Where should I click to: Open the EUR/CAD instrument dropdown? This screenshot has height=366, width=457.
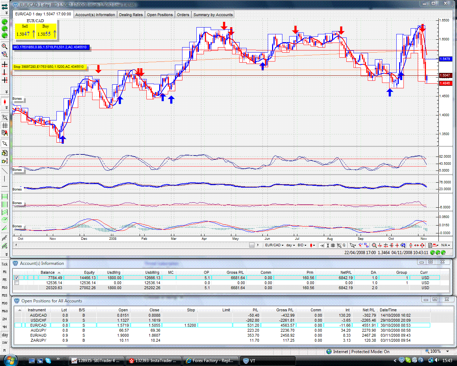tap(274, 245)
